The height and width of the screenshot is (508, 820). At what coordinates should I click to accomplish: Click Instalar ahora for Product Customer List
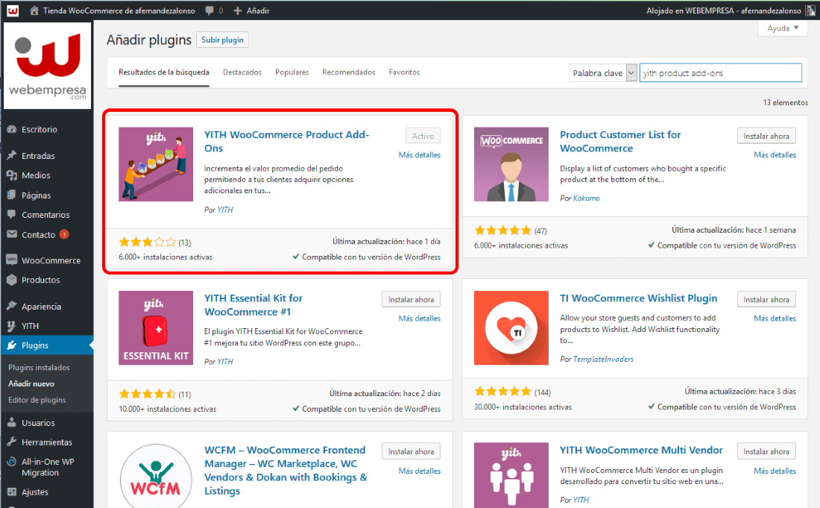766,136
